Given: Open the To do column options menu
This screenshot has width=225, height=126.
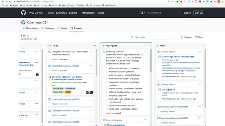Looking at the screenshot, I should pos(94,46).
